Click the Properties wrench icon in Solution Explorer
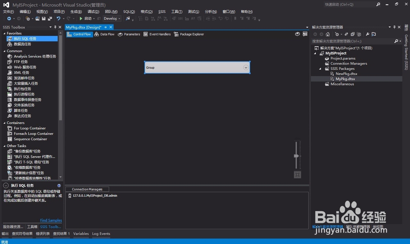 coord(367,34)
